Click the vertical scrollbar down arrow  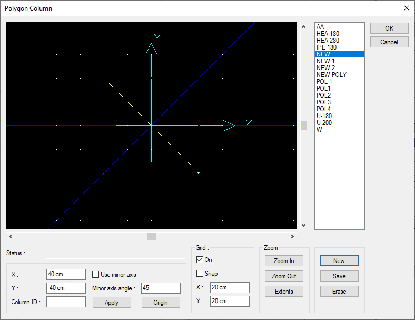point(303,225)
